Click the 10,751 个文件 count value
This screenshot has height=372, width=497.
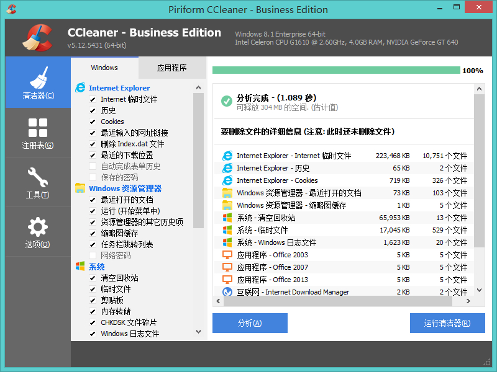click(x=445, y=156)
